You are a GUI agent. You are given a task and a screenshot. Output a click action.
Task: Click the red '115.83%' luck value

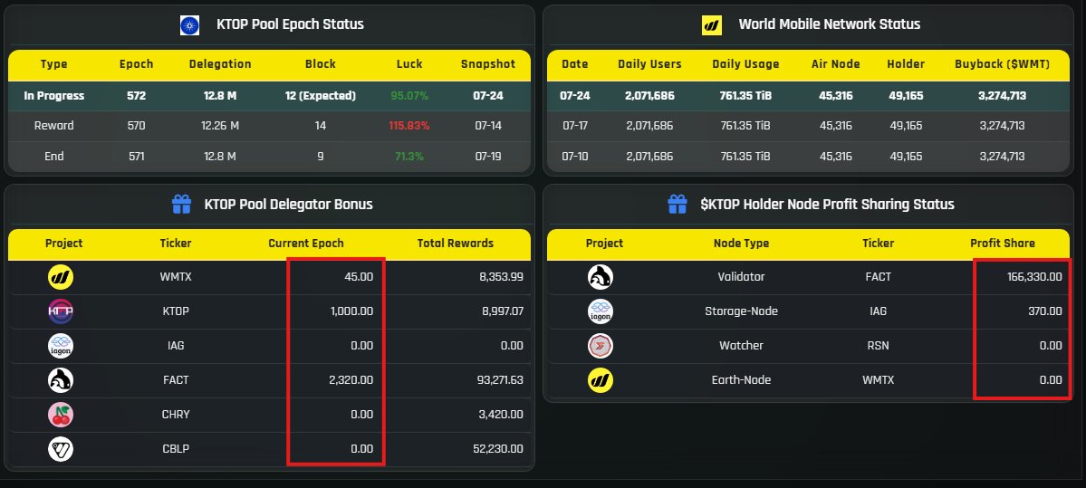click(x=409, y=126)
